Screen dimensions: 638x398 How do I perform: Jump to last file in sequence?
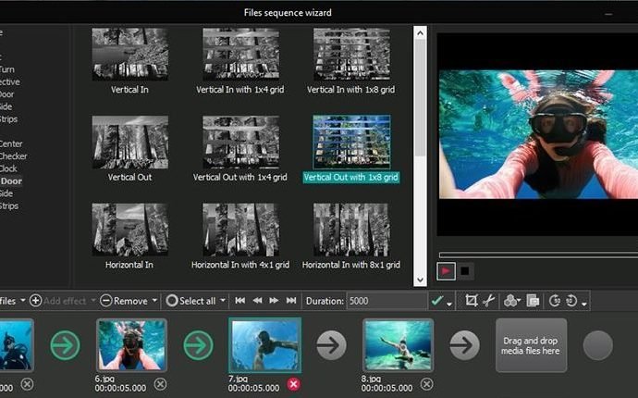[291, 301]
